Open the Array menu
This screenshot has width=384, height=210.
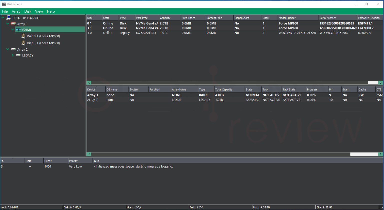16,11
